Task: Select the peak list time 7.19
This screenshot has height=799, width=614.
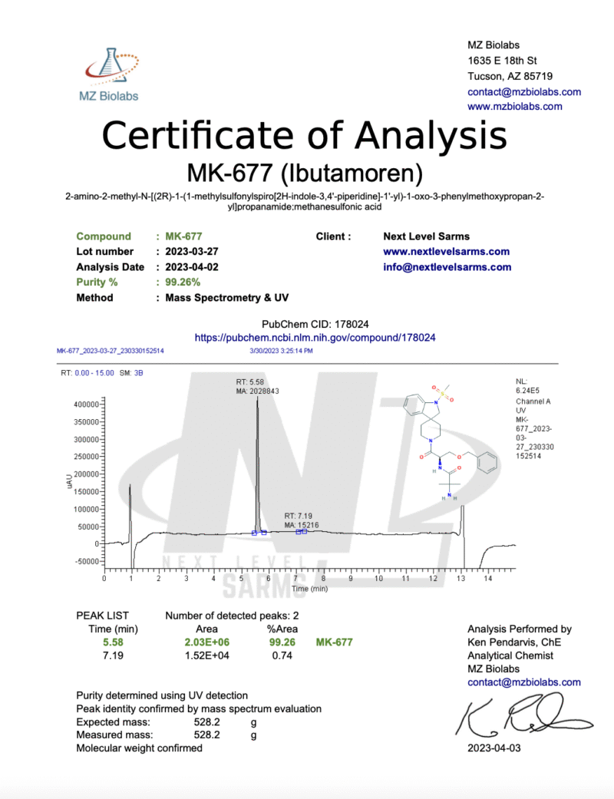Action: coord(113,655)
